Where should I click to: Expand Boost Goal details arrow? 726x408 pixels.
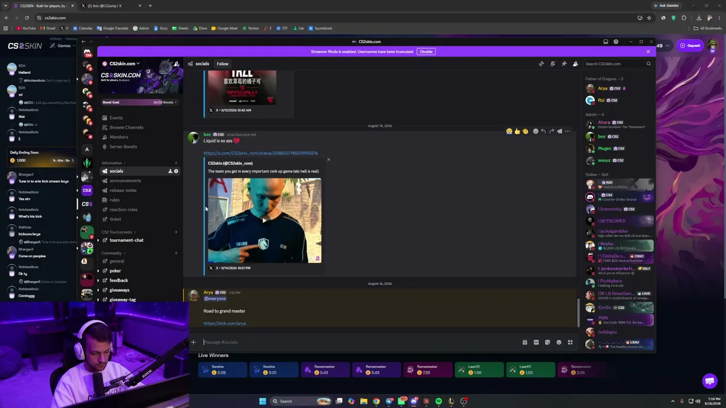pyautogui.click(x=176, y=103)
